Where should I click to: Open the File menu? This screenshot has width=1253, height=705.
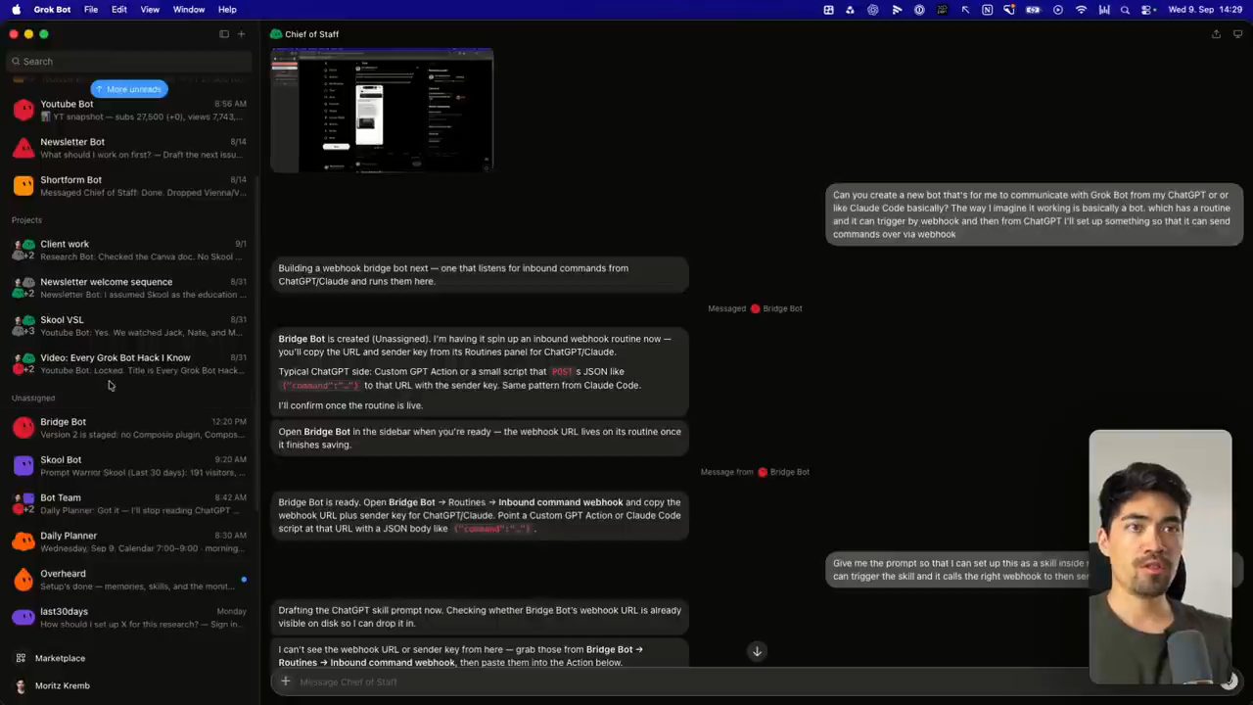click(91, 10)
